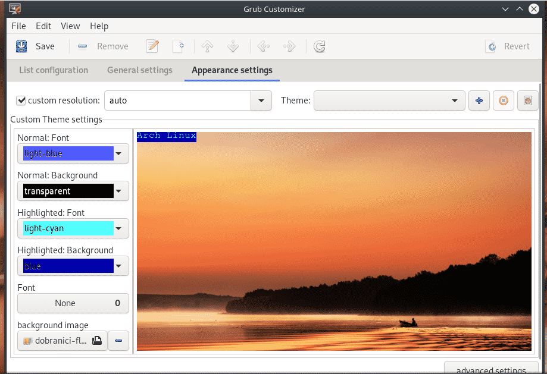Click the sunset preview image

coord(334,241)
